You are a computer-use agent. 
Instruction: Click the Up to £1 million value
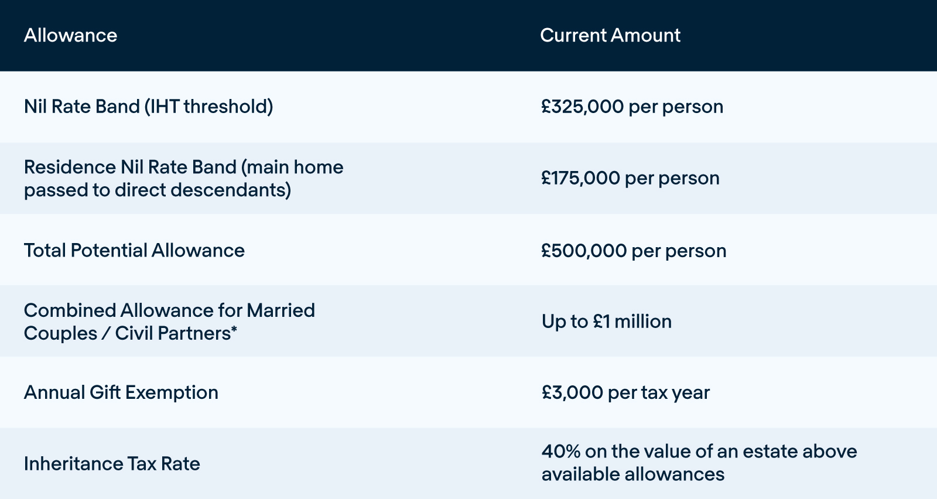coord(606,321)
